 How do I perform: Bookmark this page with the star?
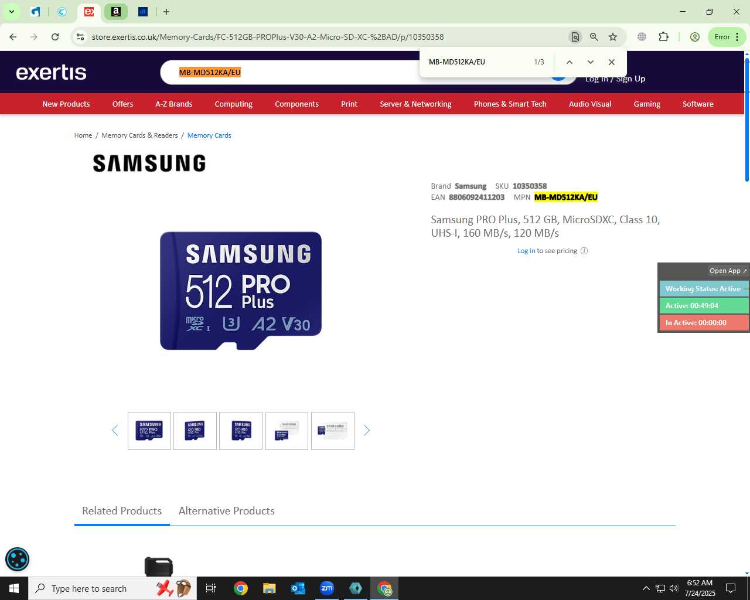pyautogui.click(x=613, y=37)
